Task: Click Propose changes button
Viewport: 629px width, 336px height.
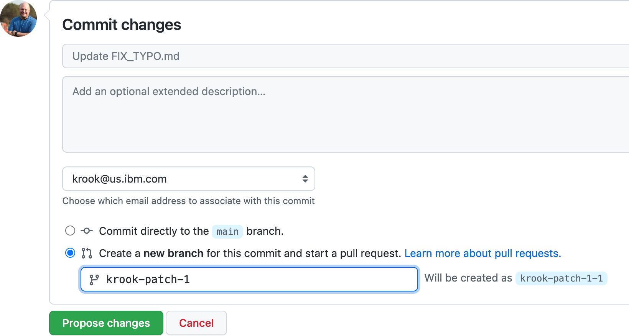Action: [106, 323]
